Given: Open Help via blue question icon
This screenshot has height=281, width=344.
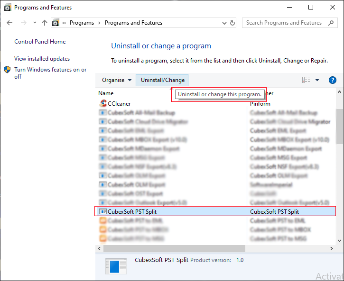Looking at the screenshot, I should pyautogui.click(x=332, y=80).
